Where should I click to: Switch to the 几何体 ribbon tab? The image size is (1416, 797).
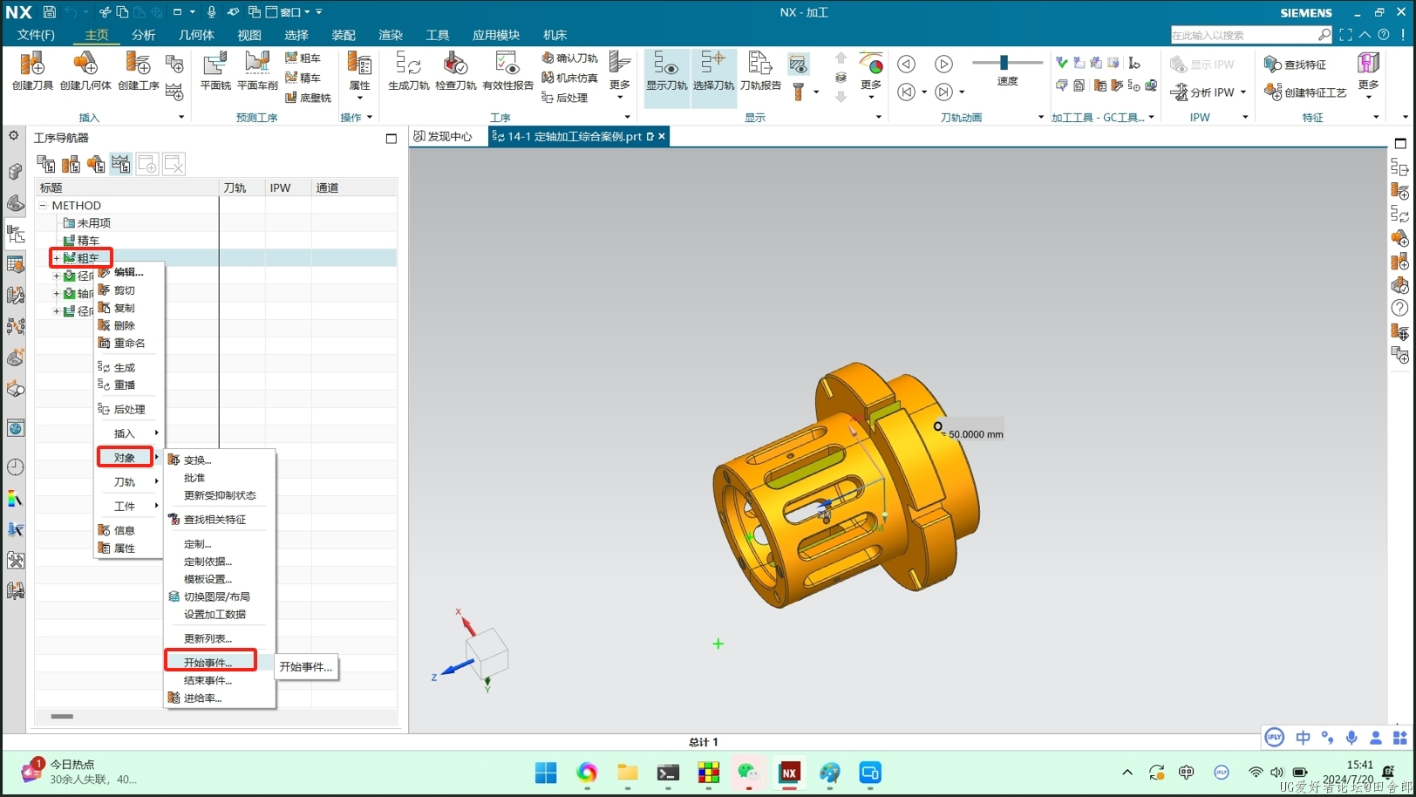(x=196, y=35)
